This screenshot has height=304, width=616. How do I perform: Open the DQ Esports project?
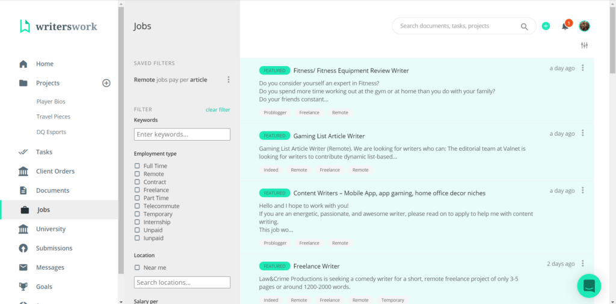(x=52, y=132)
